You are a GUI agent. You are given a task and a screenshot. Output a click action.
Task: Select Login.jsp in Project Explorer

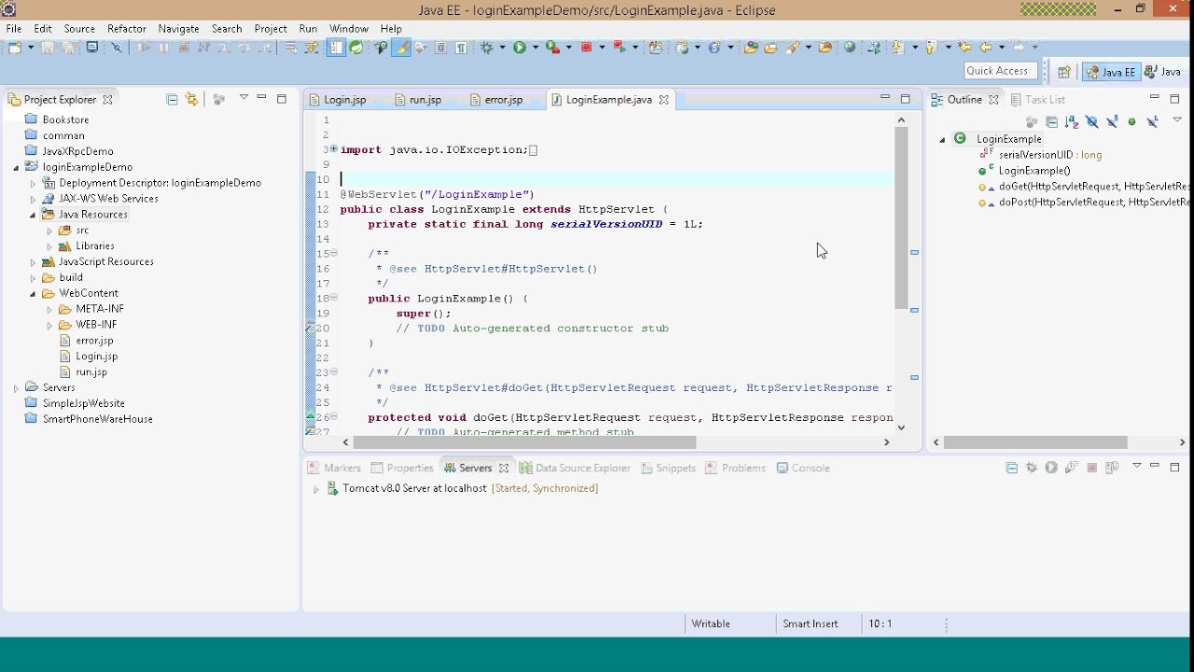coord(96,357)
